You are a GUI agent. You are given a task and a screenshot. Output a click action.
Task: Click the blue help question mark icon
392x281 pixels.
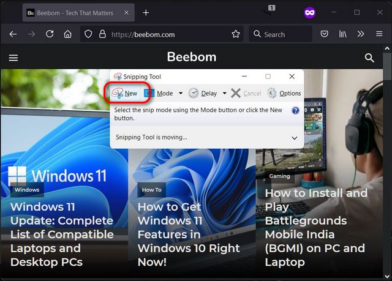pyautogui.click(x=295, y=111)
